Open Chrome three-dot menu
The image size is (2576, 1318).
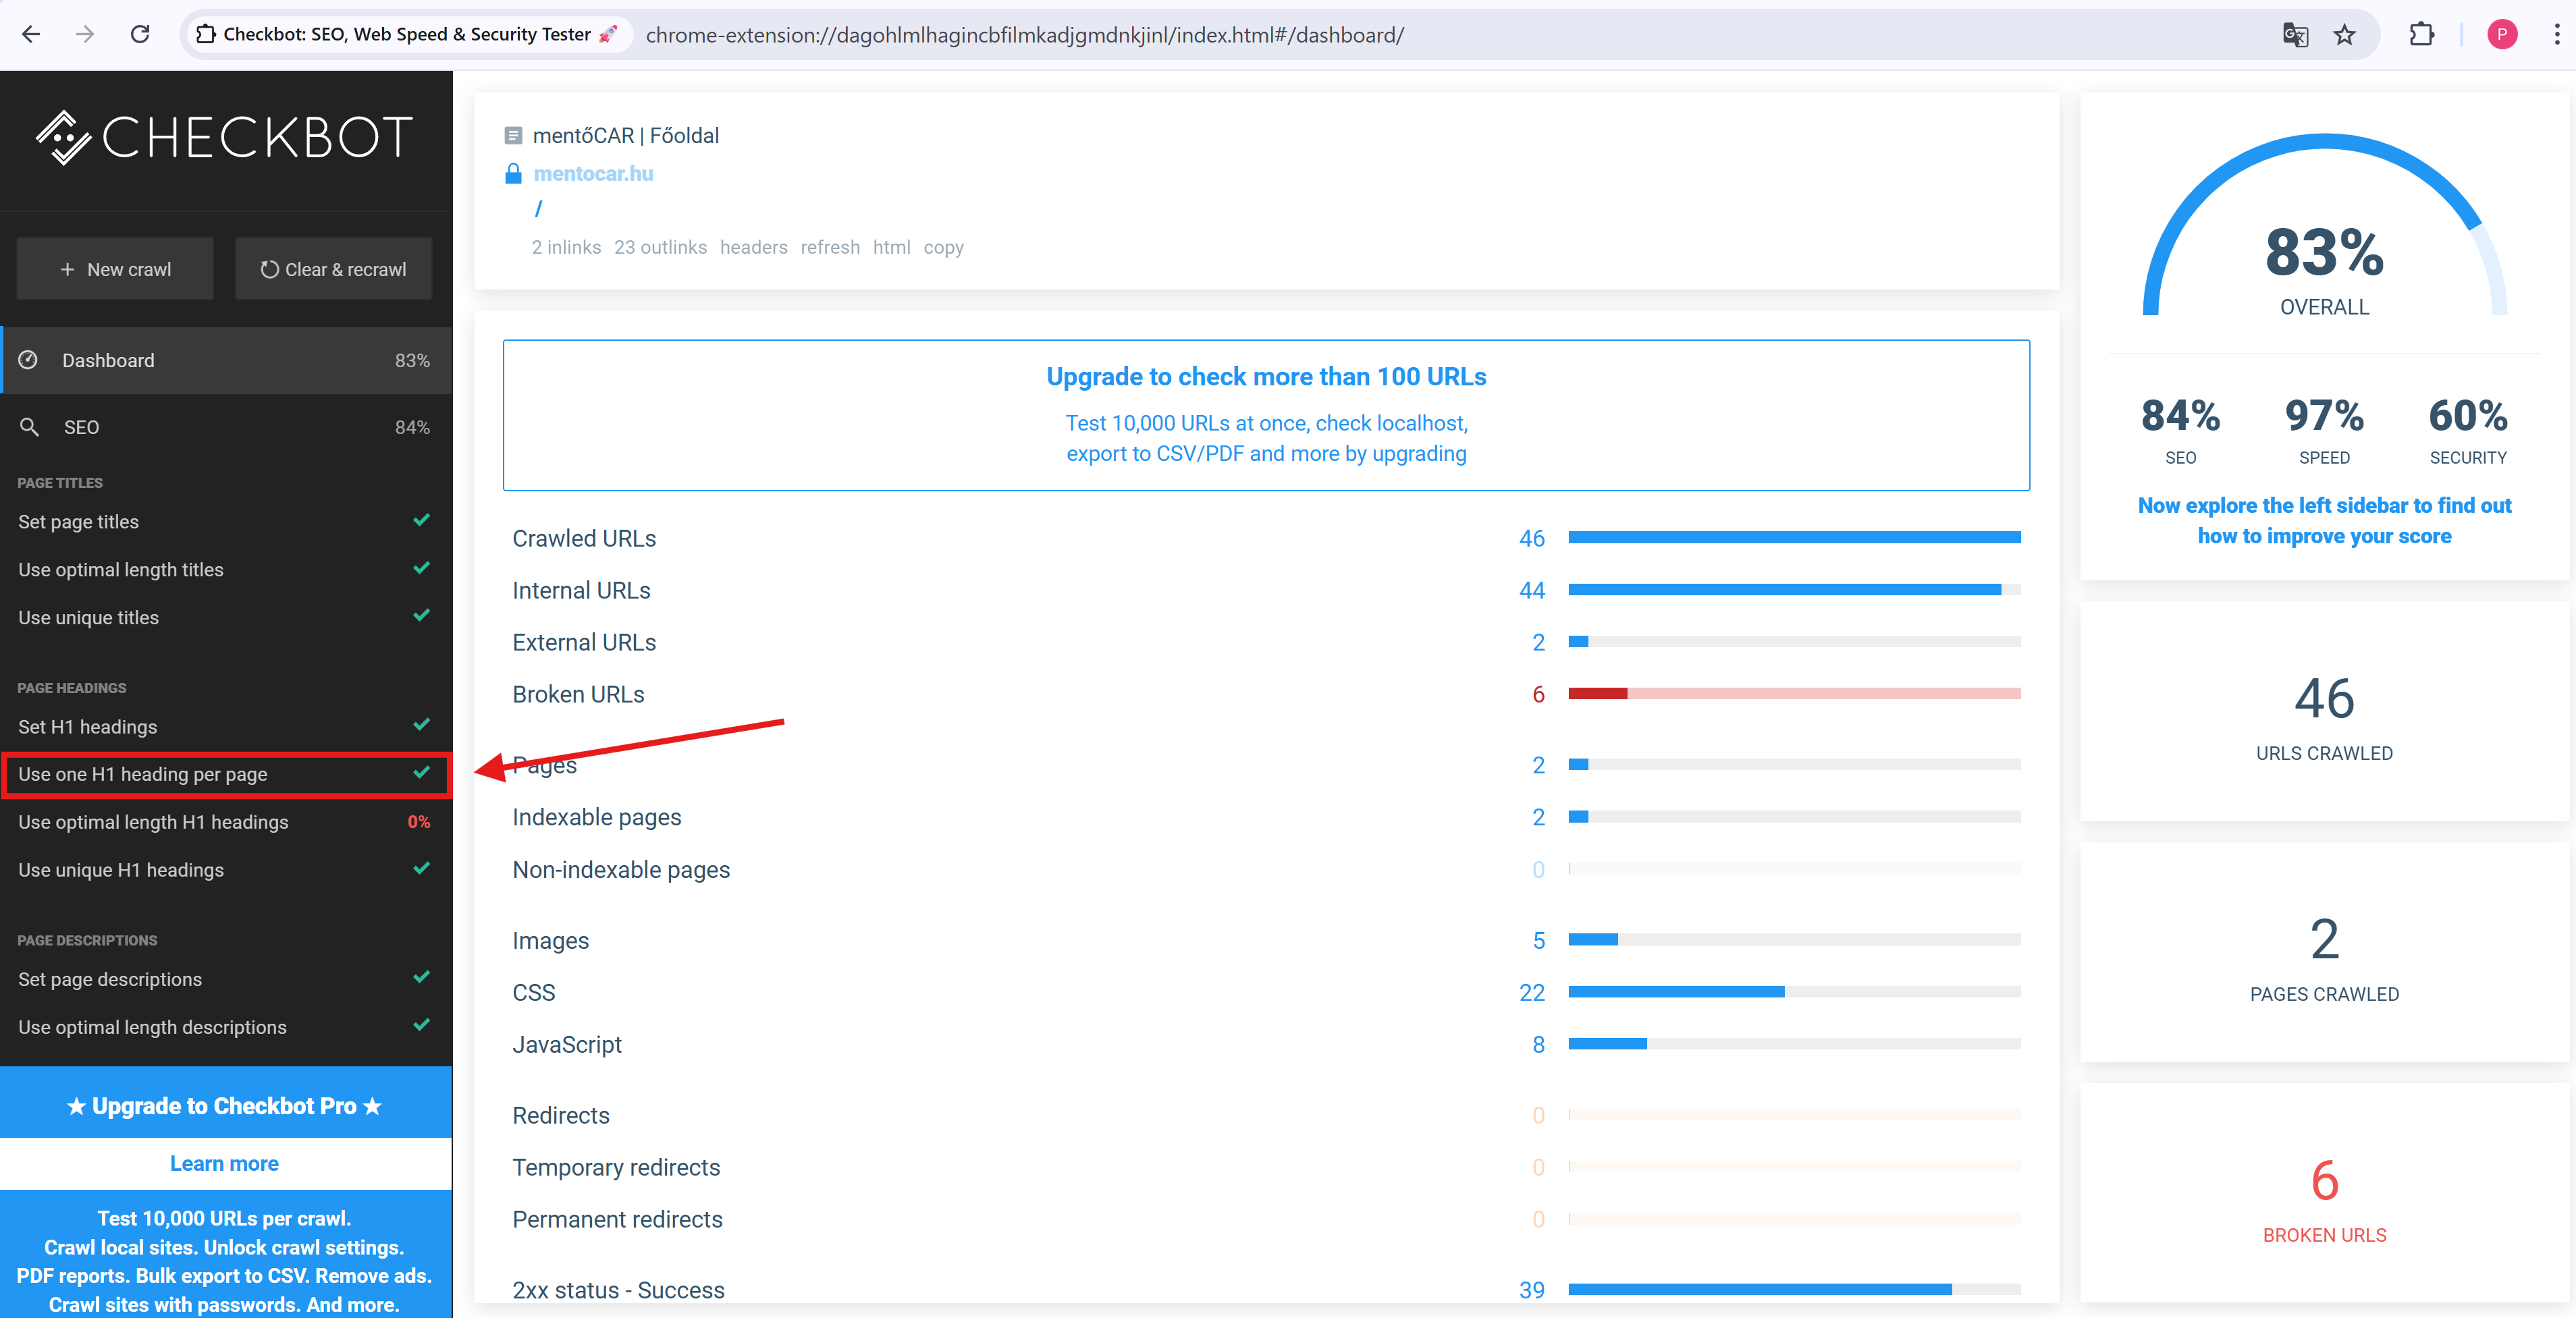(2556, 35)
